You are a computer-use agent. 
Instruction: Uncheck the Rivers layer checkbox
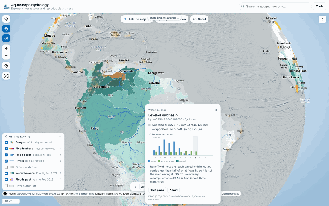[x=6, y=161]
